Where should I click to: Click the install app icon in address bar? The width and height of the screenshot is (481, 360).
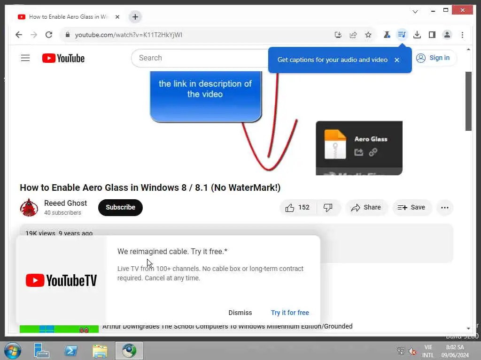pyautogui.click(x=338, y=35)
